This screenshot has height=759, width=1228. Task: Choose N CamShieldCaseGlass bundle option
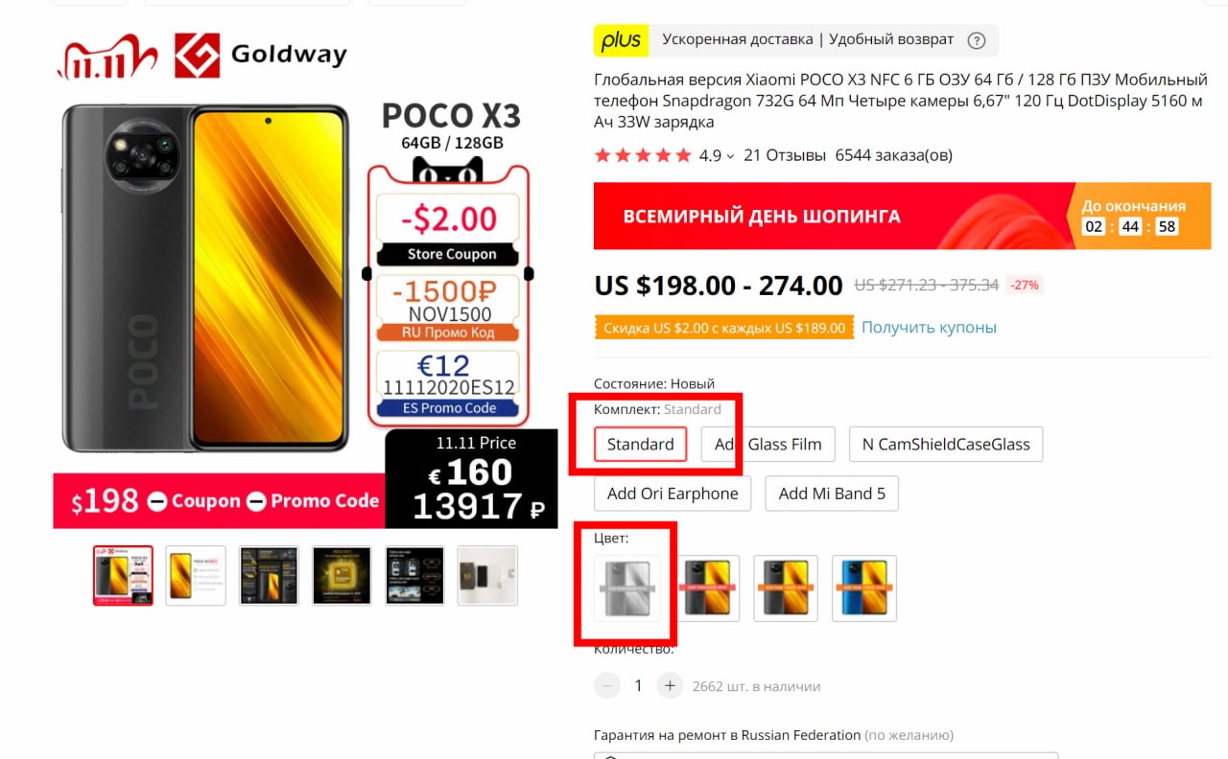pos(946,444)
